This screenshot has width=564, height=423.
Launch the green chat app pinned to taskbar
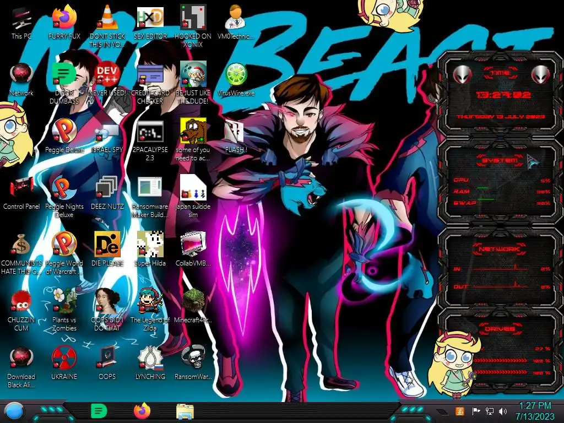pyautogui.click(x=99, y=411)
